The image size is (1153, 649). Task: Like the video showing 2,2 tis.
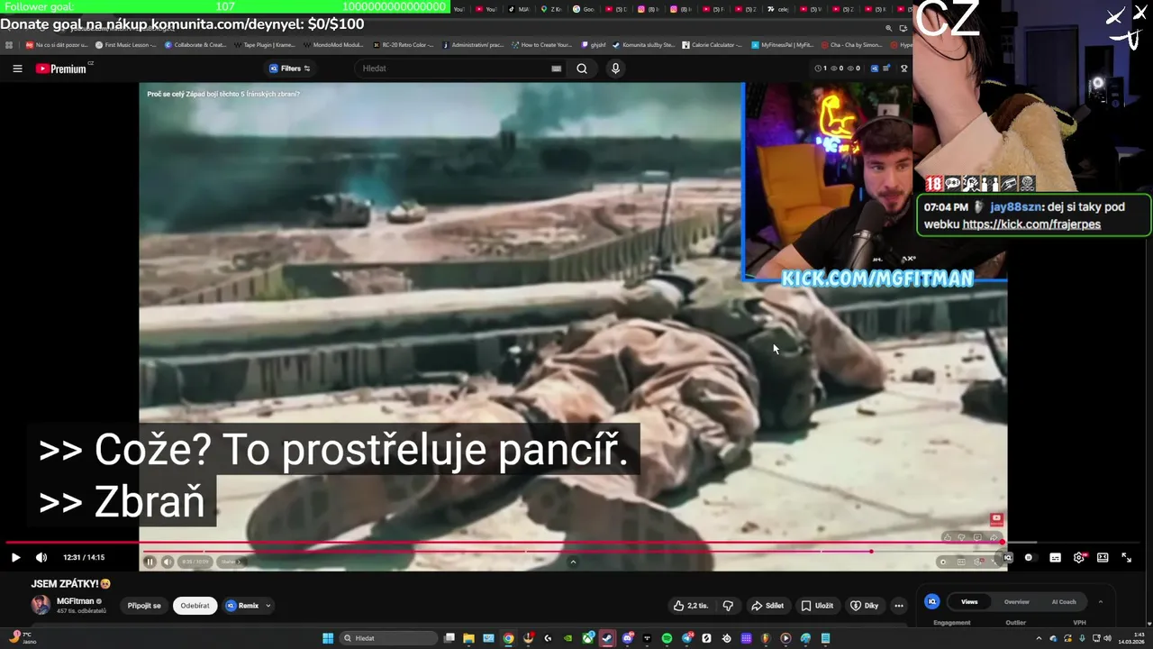(x=691, y=606)
